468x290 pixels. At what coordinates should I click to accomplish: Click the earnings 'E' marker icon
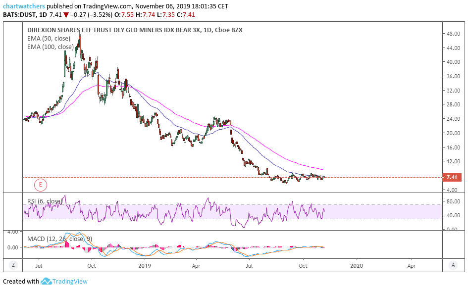pyautogui.click(x=40, y=185)
